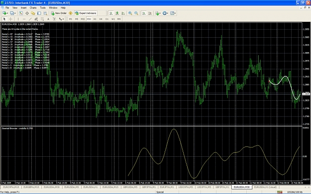Open the EURUSDm,H1 (visual) chart tab
Screen dimensions: 311x194
265,187
